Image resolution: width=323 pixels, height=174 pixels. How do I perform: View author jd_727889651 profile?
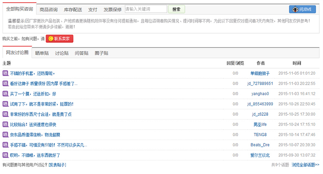coord(260,83)
